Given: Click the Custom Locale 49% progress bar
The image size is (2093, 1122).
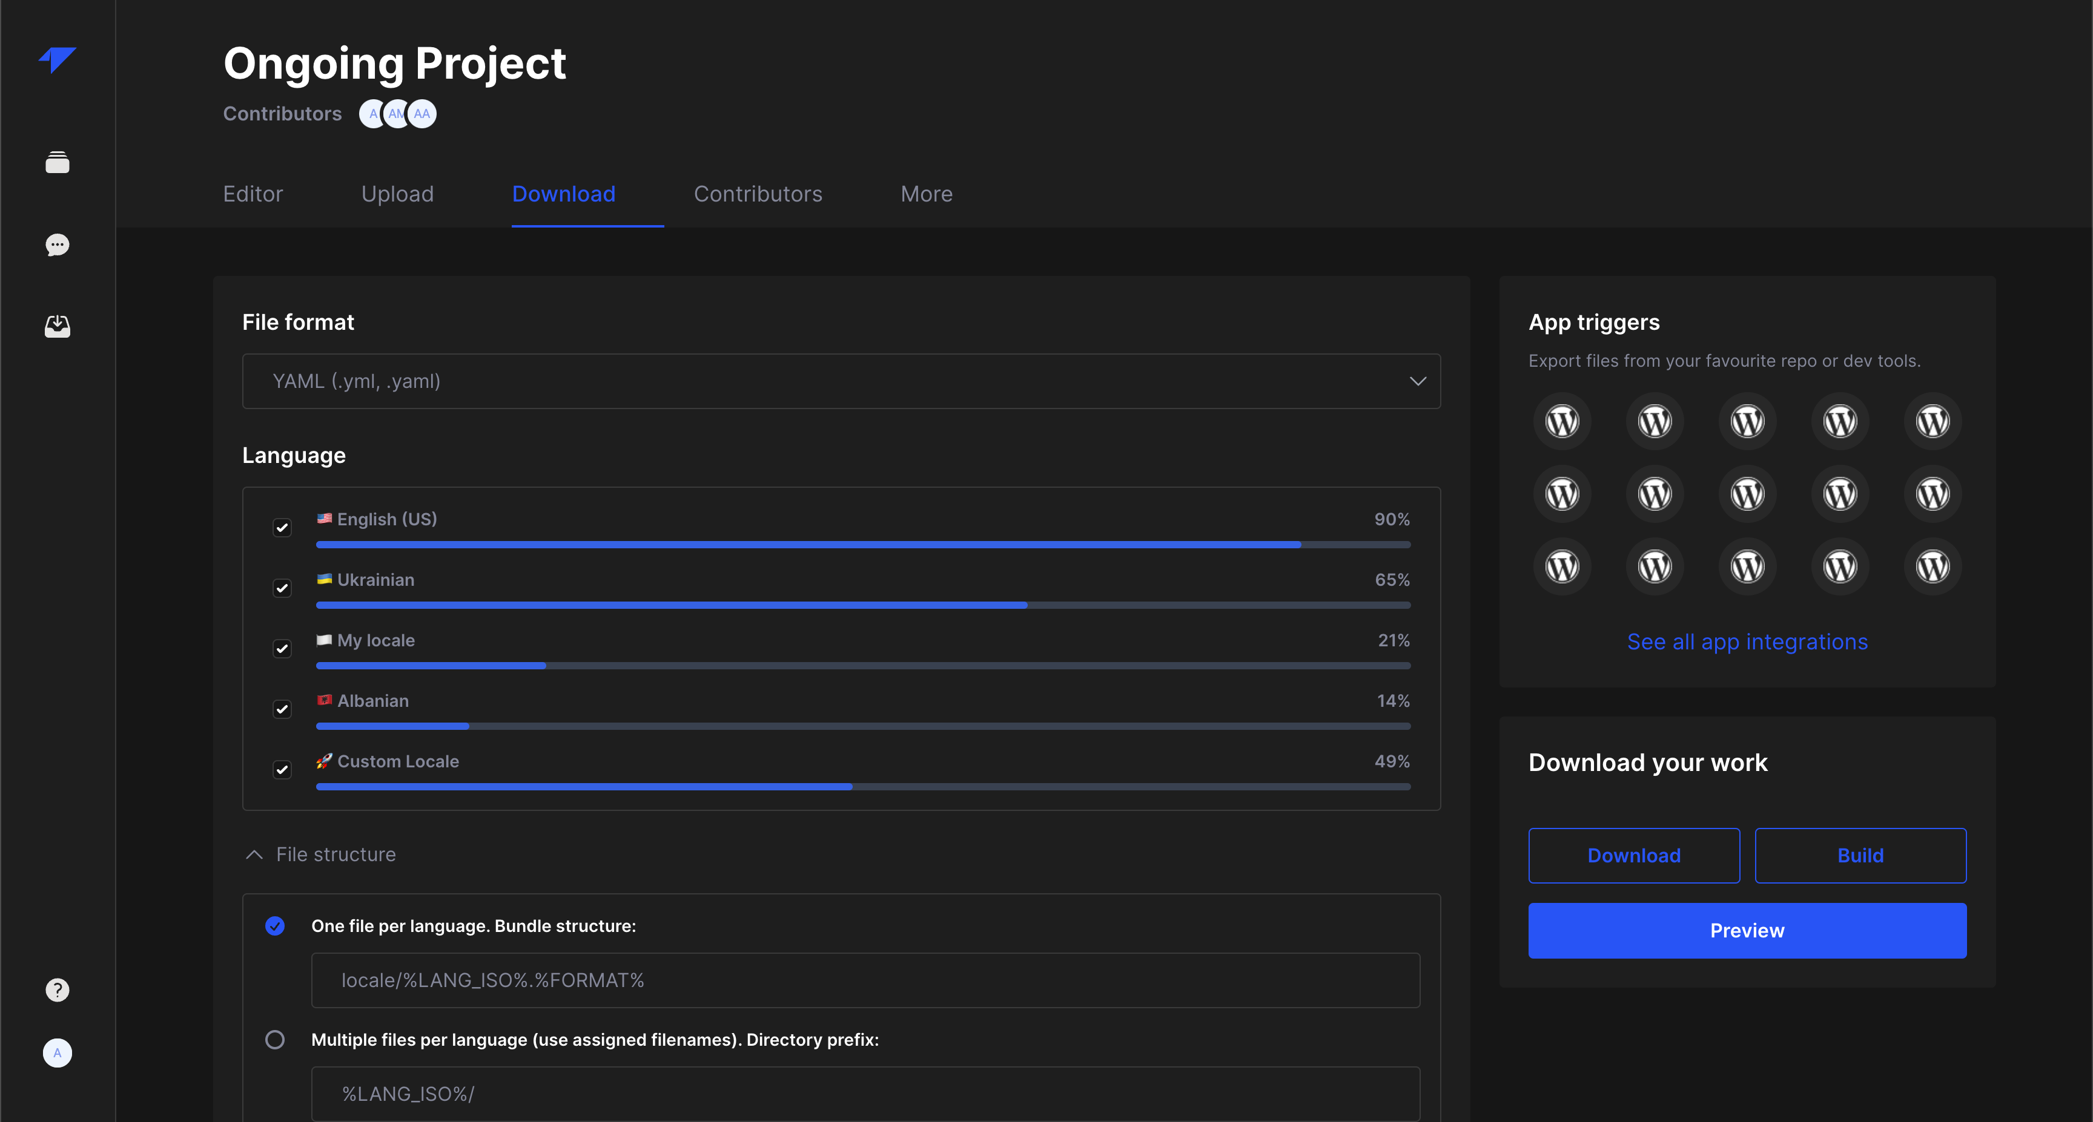Looking at the screenshot, I should pyautogui.click(x=863, y=787).
